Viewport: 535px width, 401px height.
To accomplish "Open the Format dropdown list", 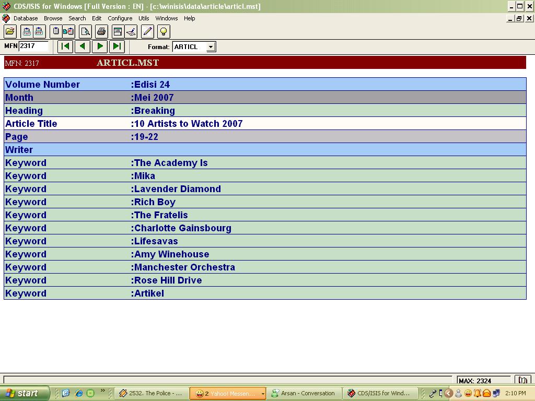I will pyautogui.click(x=211, y=46).
